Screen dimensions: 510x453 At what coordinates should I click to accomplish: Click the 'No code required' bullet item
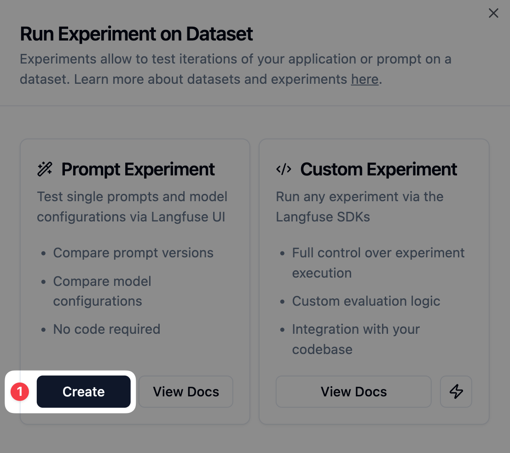106,329
